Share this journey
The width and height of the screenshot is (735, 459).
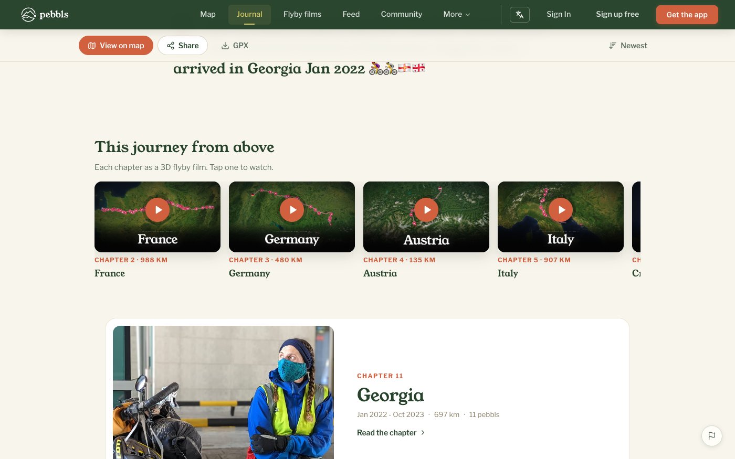click(x=183, y=46)
